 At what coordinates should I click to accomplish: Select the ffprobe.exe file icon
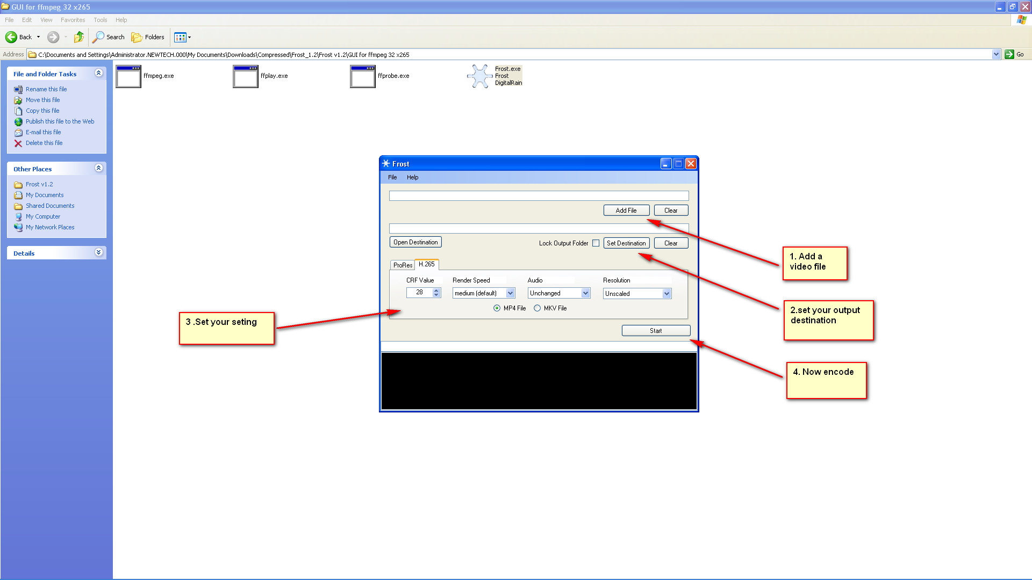tap(363, 76)
